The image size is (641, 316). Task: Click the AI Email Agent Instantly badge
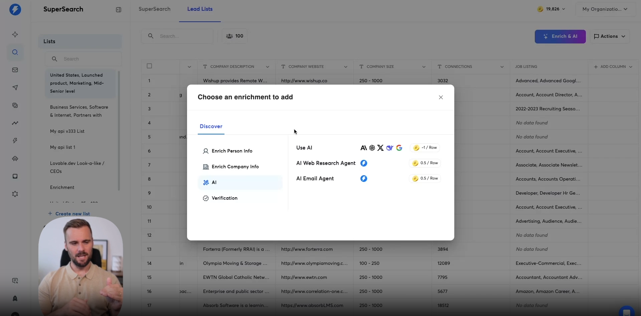point(364,179)
